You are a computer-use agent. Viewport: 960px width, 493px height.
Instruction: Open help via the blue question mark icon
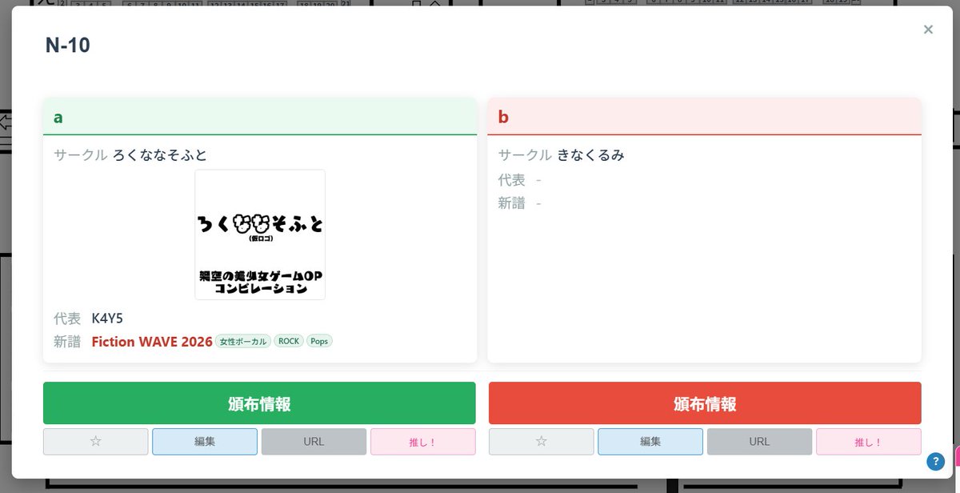click(x=934, y=462)
